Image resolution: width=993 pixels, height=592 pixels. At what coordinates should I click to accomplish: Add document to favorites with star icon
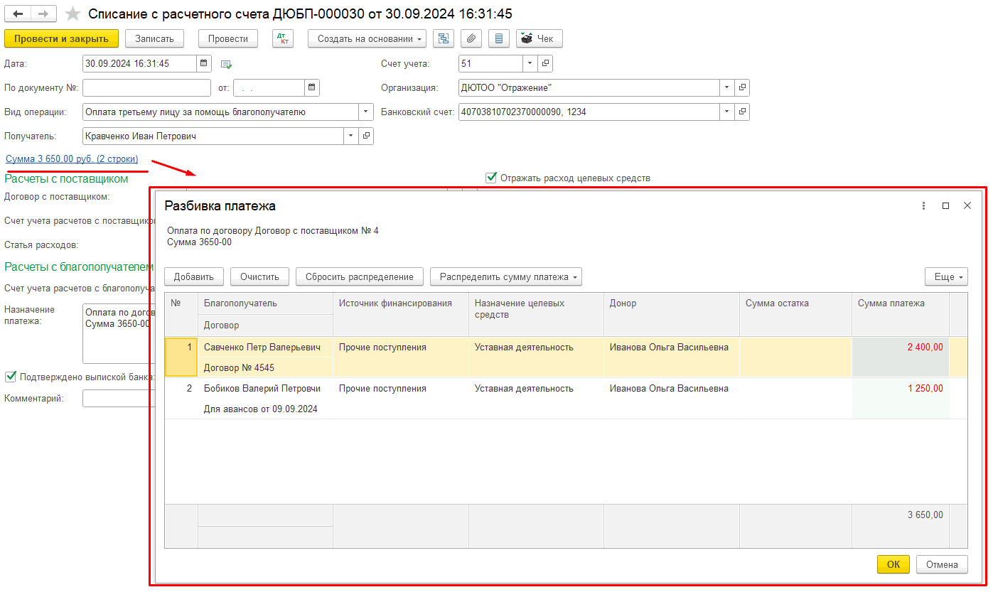(x=73, y=14)
